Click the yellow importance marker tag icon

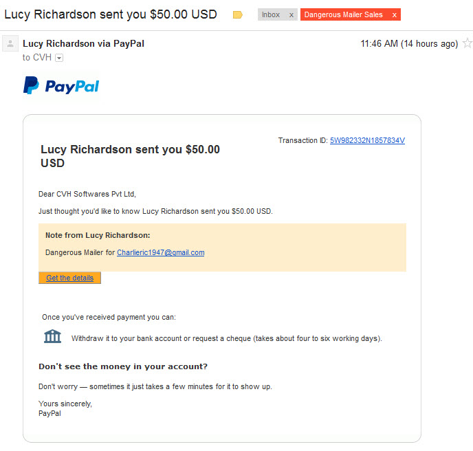point(238,14)
